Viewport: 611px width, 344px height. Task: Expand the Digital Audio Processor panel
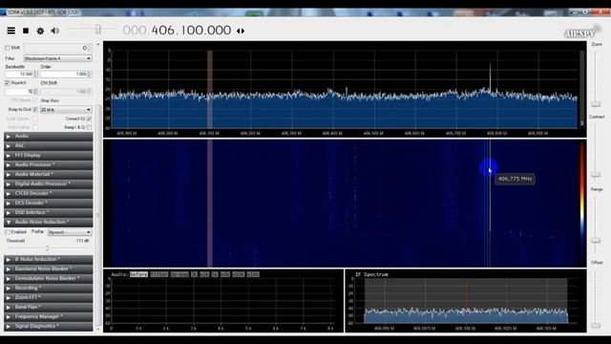tap(49, 183)
